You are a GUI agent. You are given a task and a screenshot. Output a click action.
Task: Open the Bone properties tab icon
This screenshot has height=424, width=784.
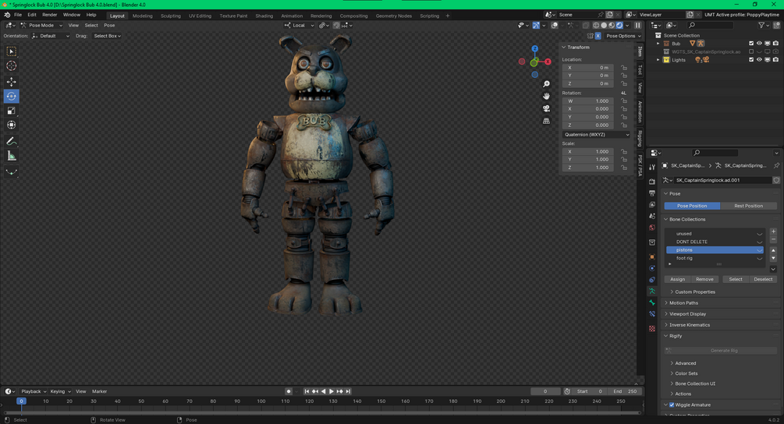point(652,302)
